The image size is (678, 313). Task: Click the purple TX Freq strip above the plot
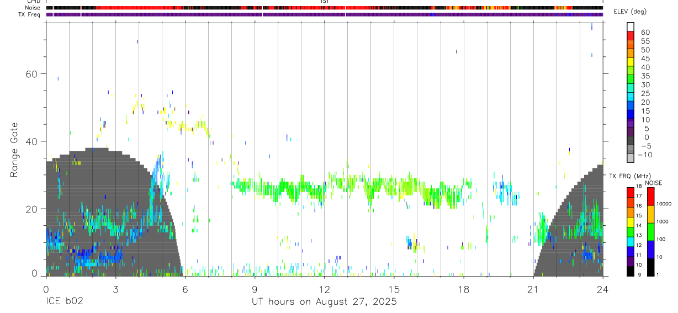point(324,14)
